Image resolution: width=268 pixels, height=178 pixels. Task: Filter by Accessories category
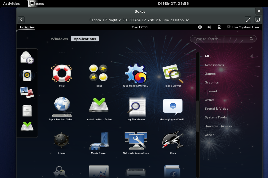[214, 65]
